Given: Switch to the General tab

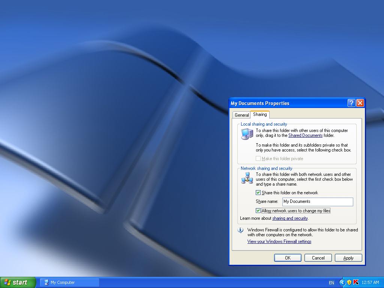Looking at the screenshot, I should pos(241,115).
